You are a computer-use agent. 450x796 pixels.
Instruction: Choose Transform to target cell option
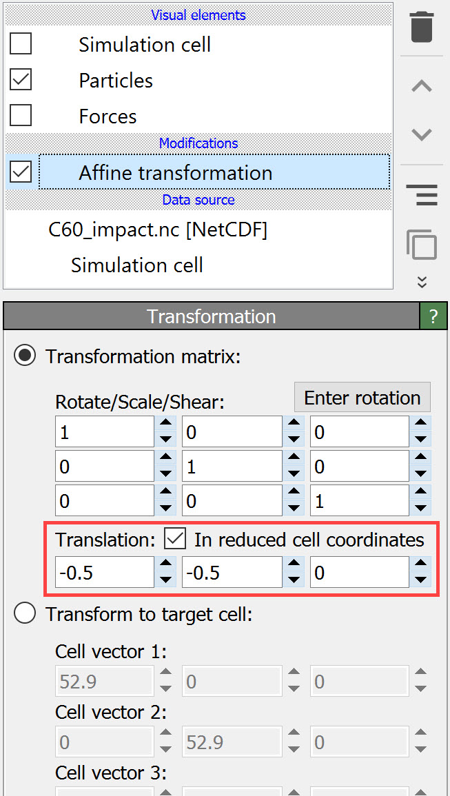25,613
